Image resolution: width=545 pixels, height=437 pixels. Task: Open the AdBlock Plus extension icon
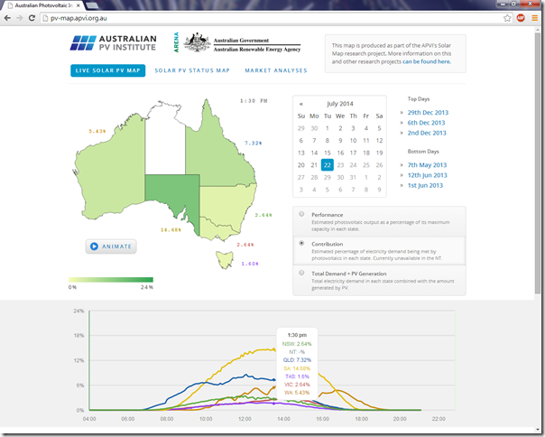521,18
